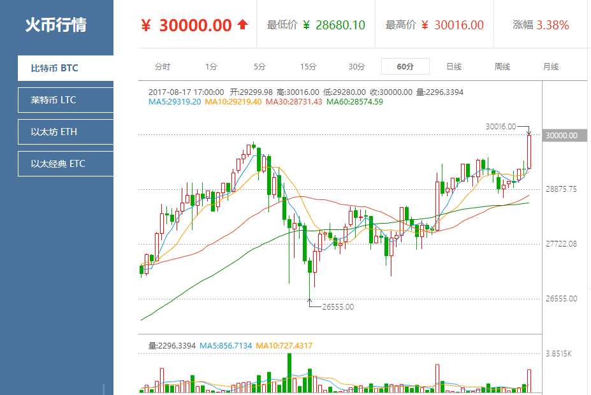Click the 26555.00 low point annotation

[338, 306]
